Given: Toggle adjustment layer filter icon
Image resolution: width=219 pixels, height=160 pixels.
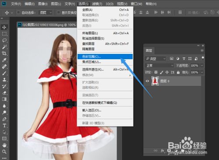Looking at the screenshot, I should tap(178, 59).
